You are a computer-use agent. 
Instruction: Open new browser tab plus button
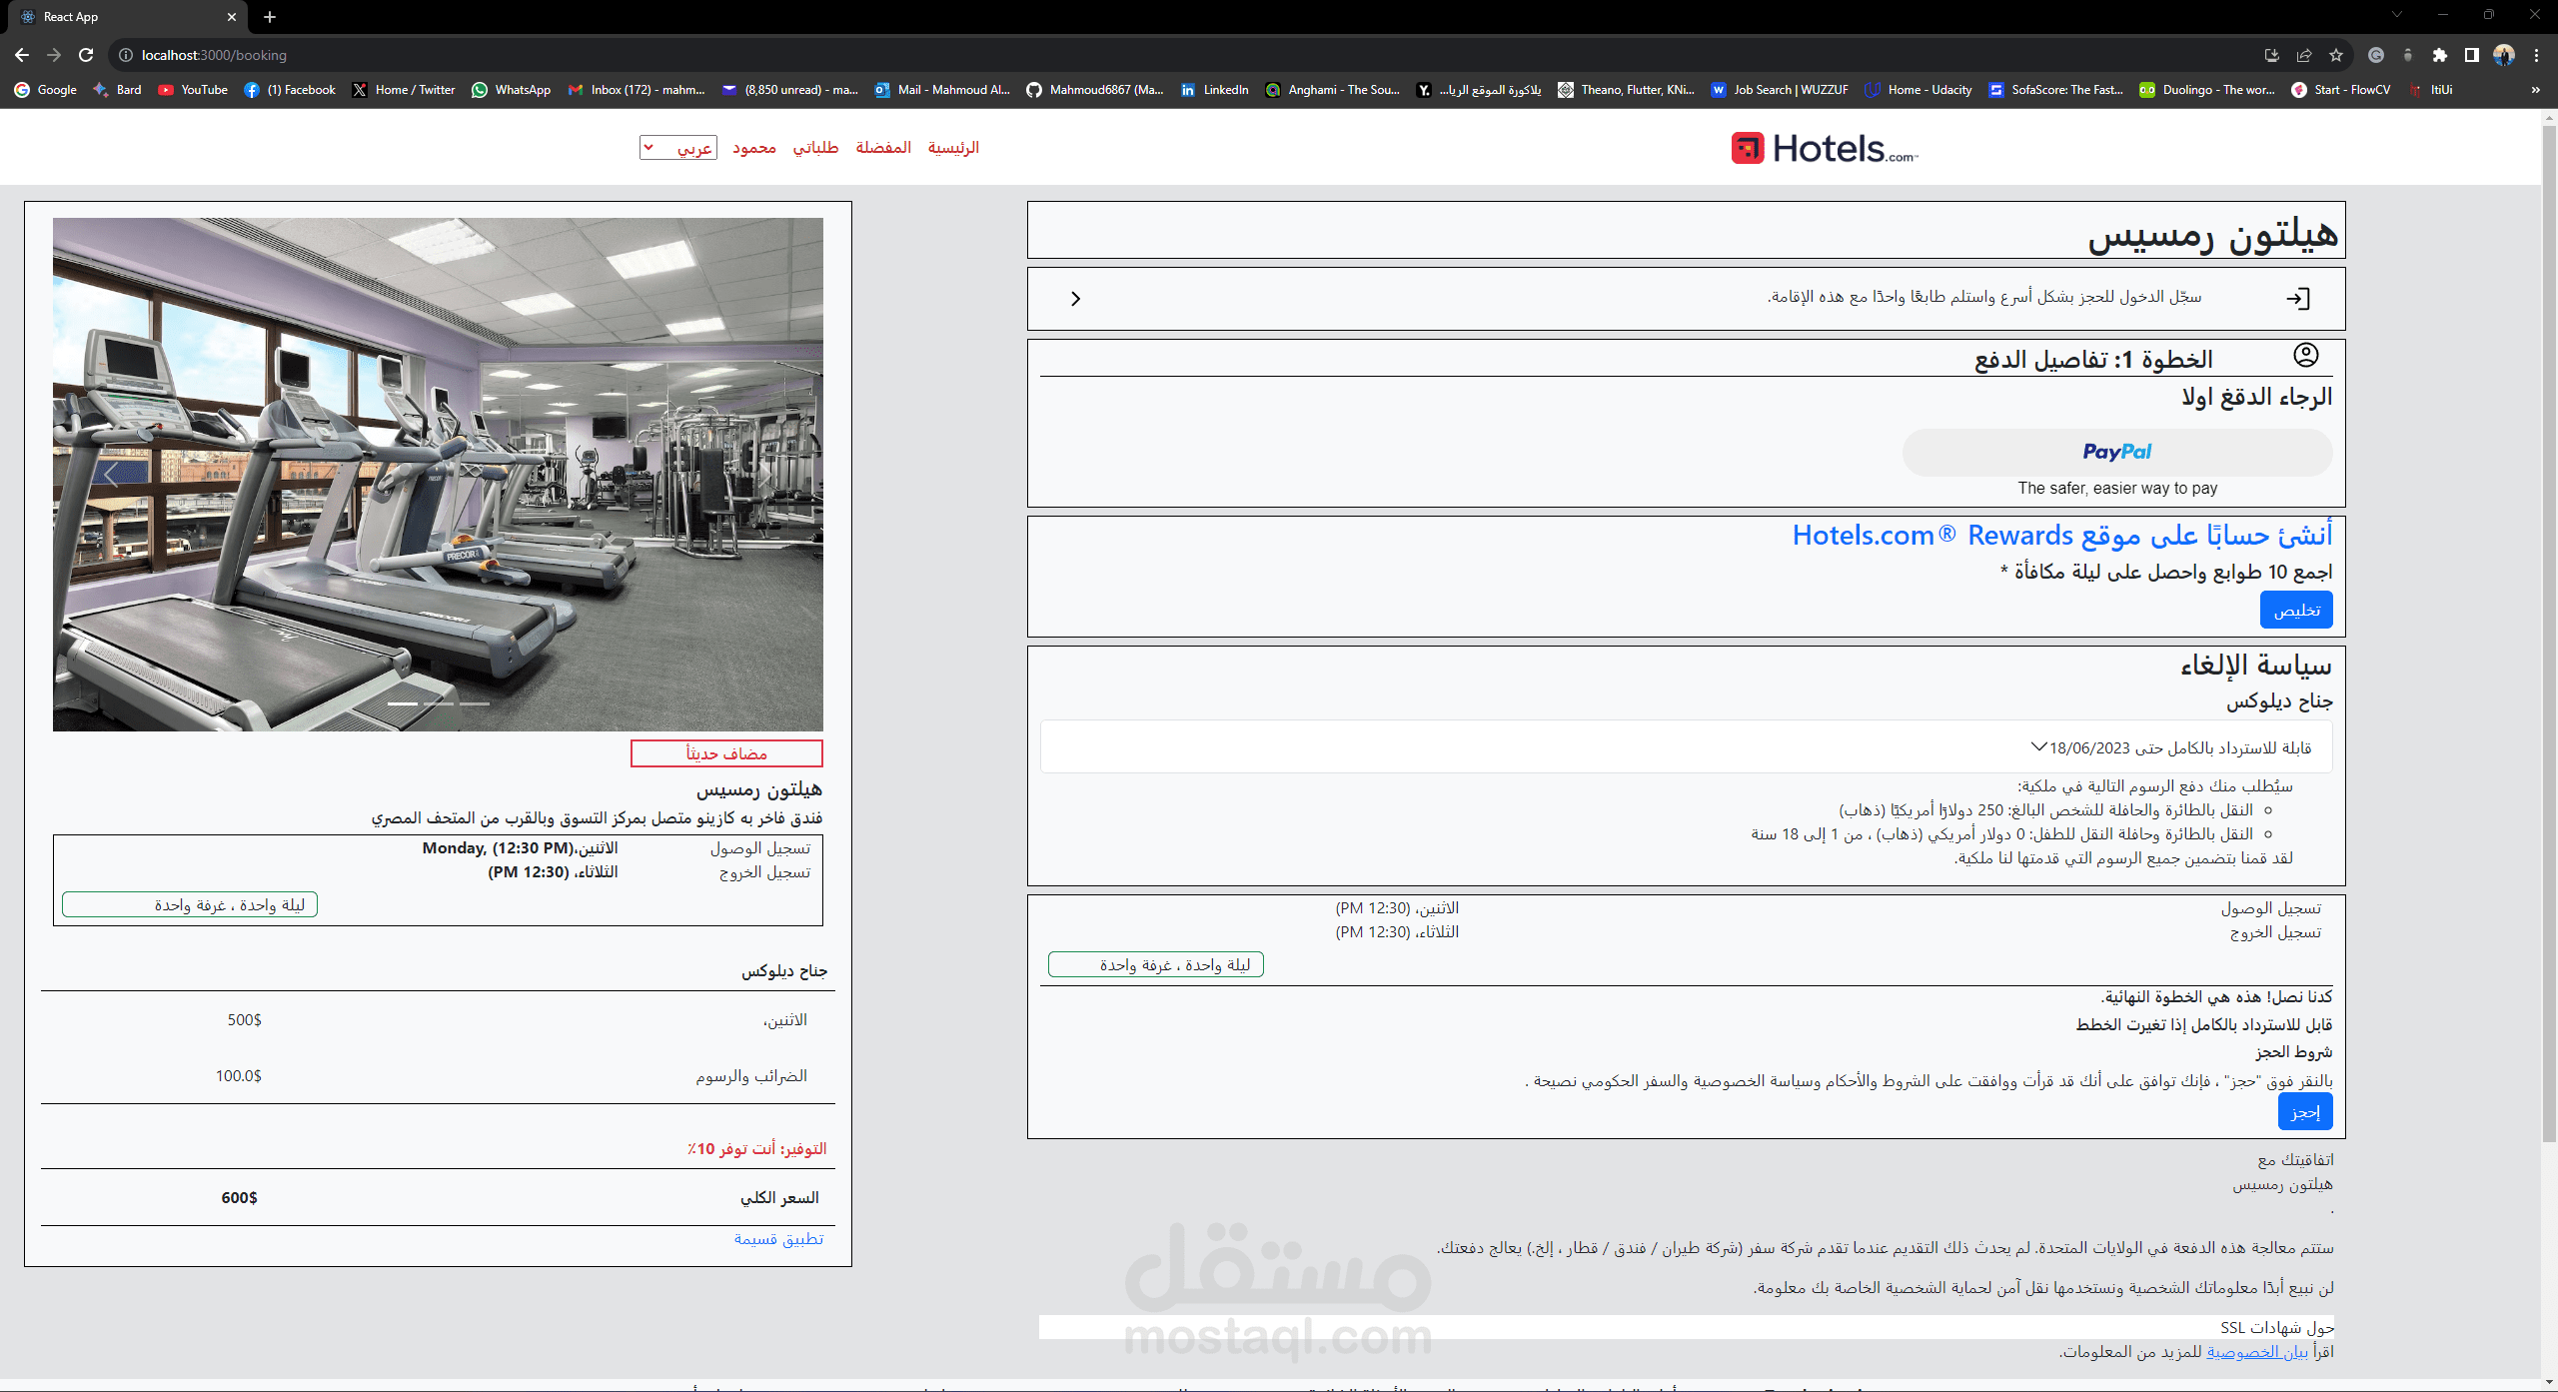(270, 17)
